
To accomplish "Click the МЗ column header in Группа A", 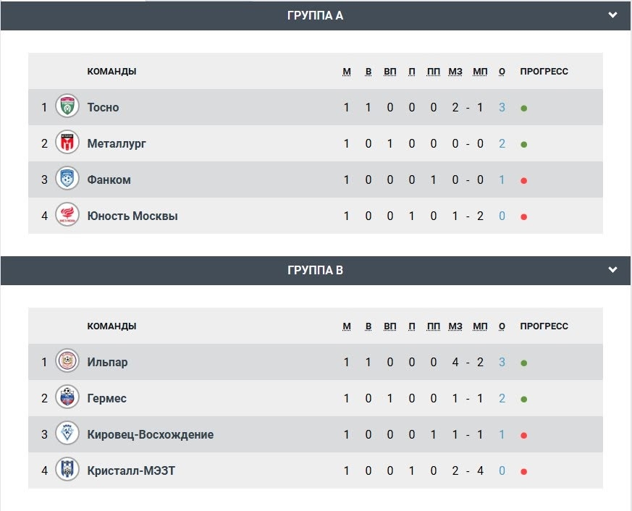I will [455, 72].
